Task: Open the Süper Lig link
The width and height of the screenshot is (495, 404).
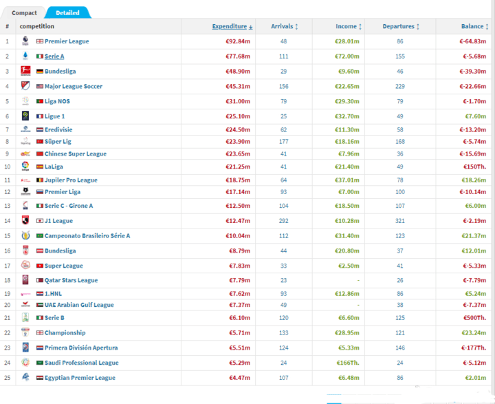Action: [58, 142]
